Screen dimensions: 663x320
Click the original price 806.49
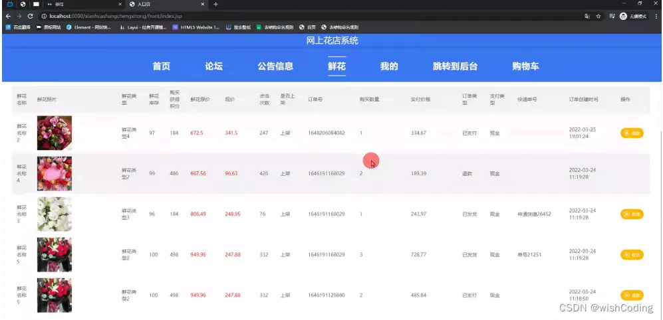pos(198,214)
